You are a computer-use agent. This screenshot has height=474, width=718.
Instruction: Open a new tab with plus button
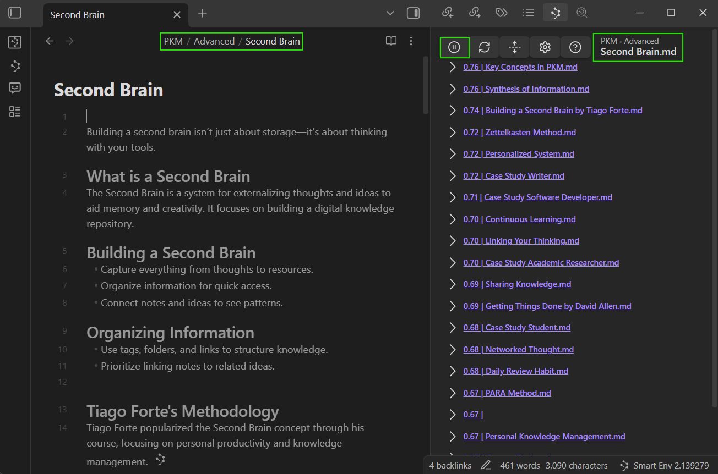click(203, 13)
